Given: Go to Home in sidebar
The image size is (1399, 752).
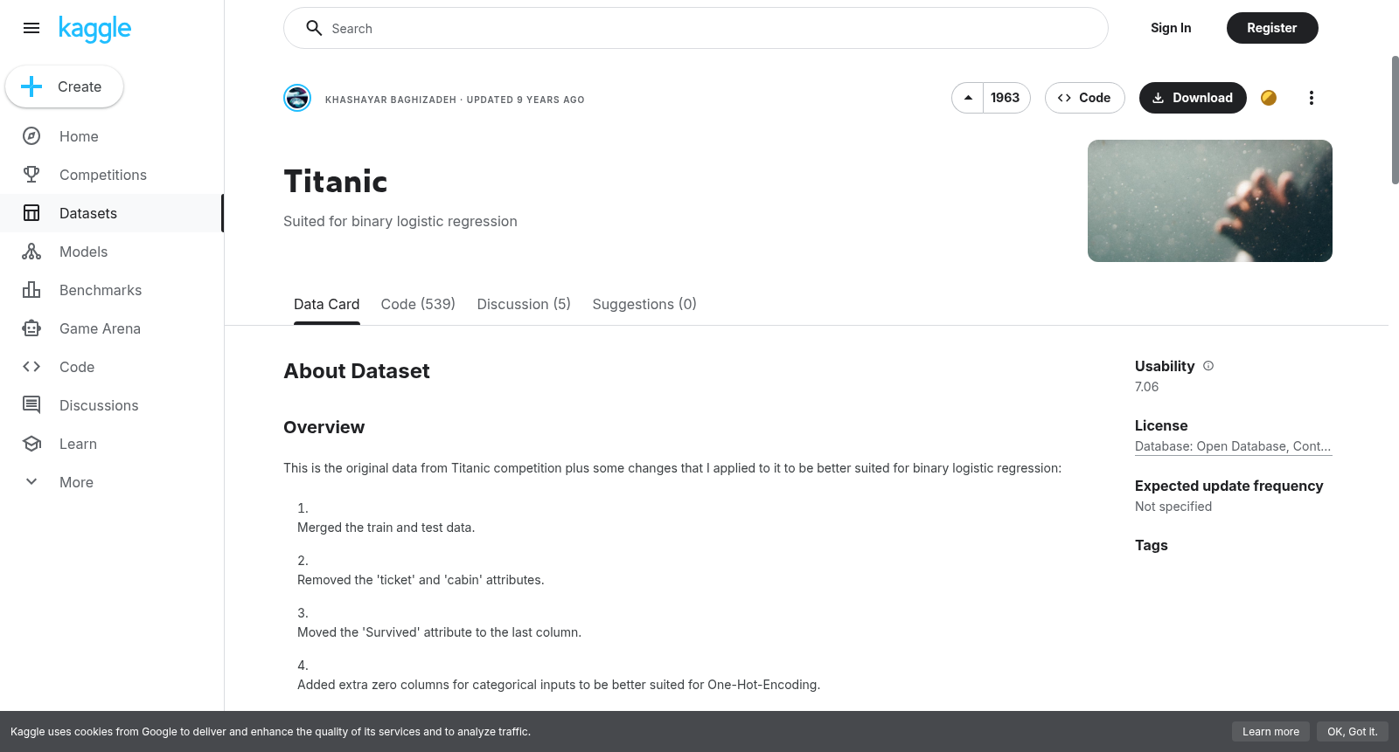Looking at the screenshot, I should (x=79, y=136).
